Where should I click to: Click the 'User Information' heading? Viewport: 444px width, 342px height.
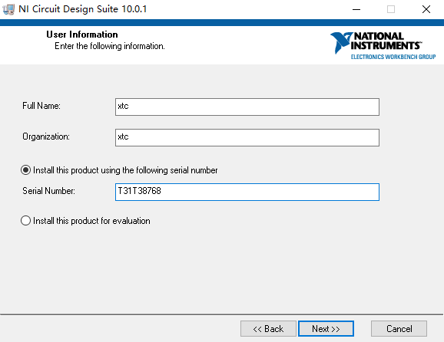(82, 35)
